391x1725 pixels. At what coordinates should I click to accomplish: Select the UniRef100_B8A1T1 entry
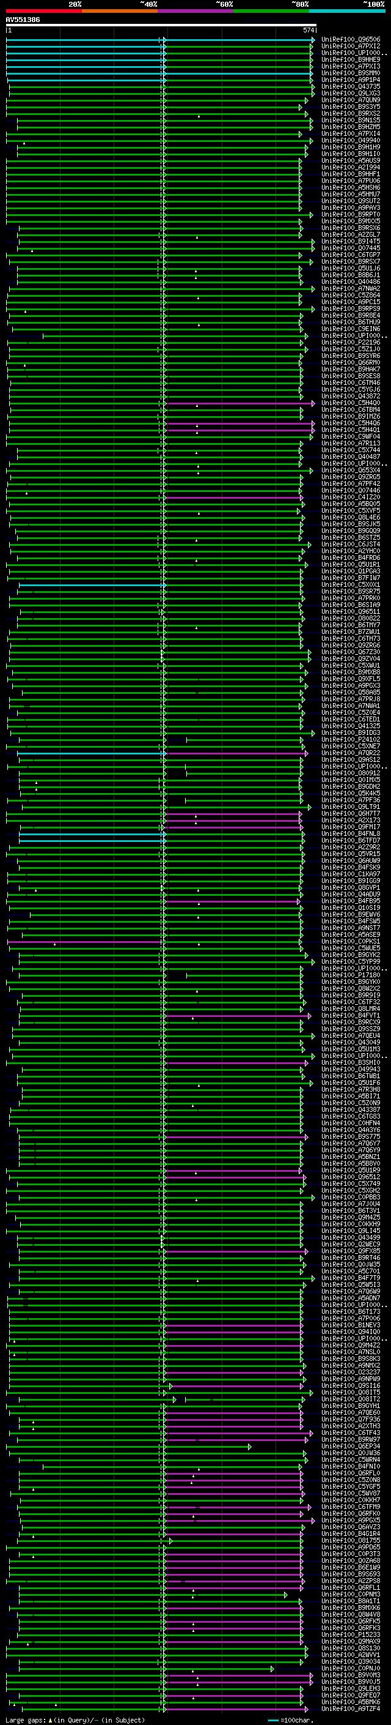[x=351, y=1600]
